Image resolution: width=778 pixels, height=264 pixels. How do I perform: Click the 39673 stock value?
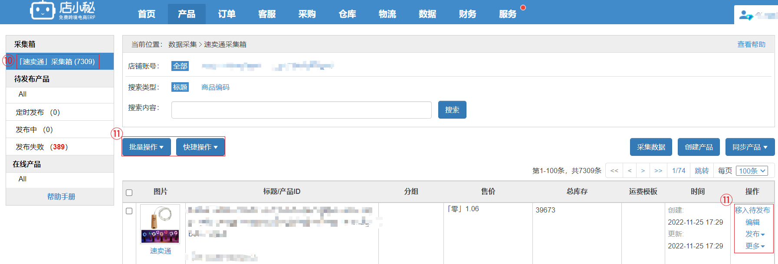(x=545, y=210)
